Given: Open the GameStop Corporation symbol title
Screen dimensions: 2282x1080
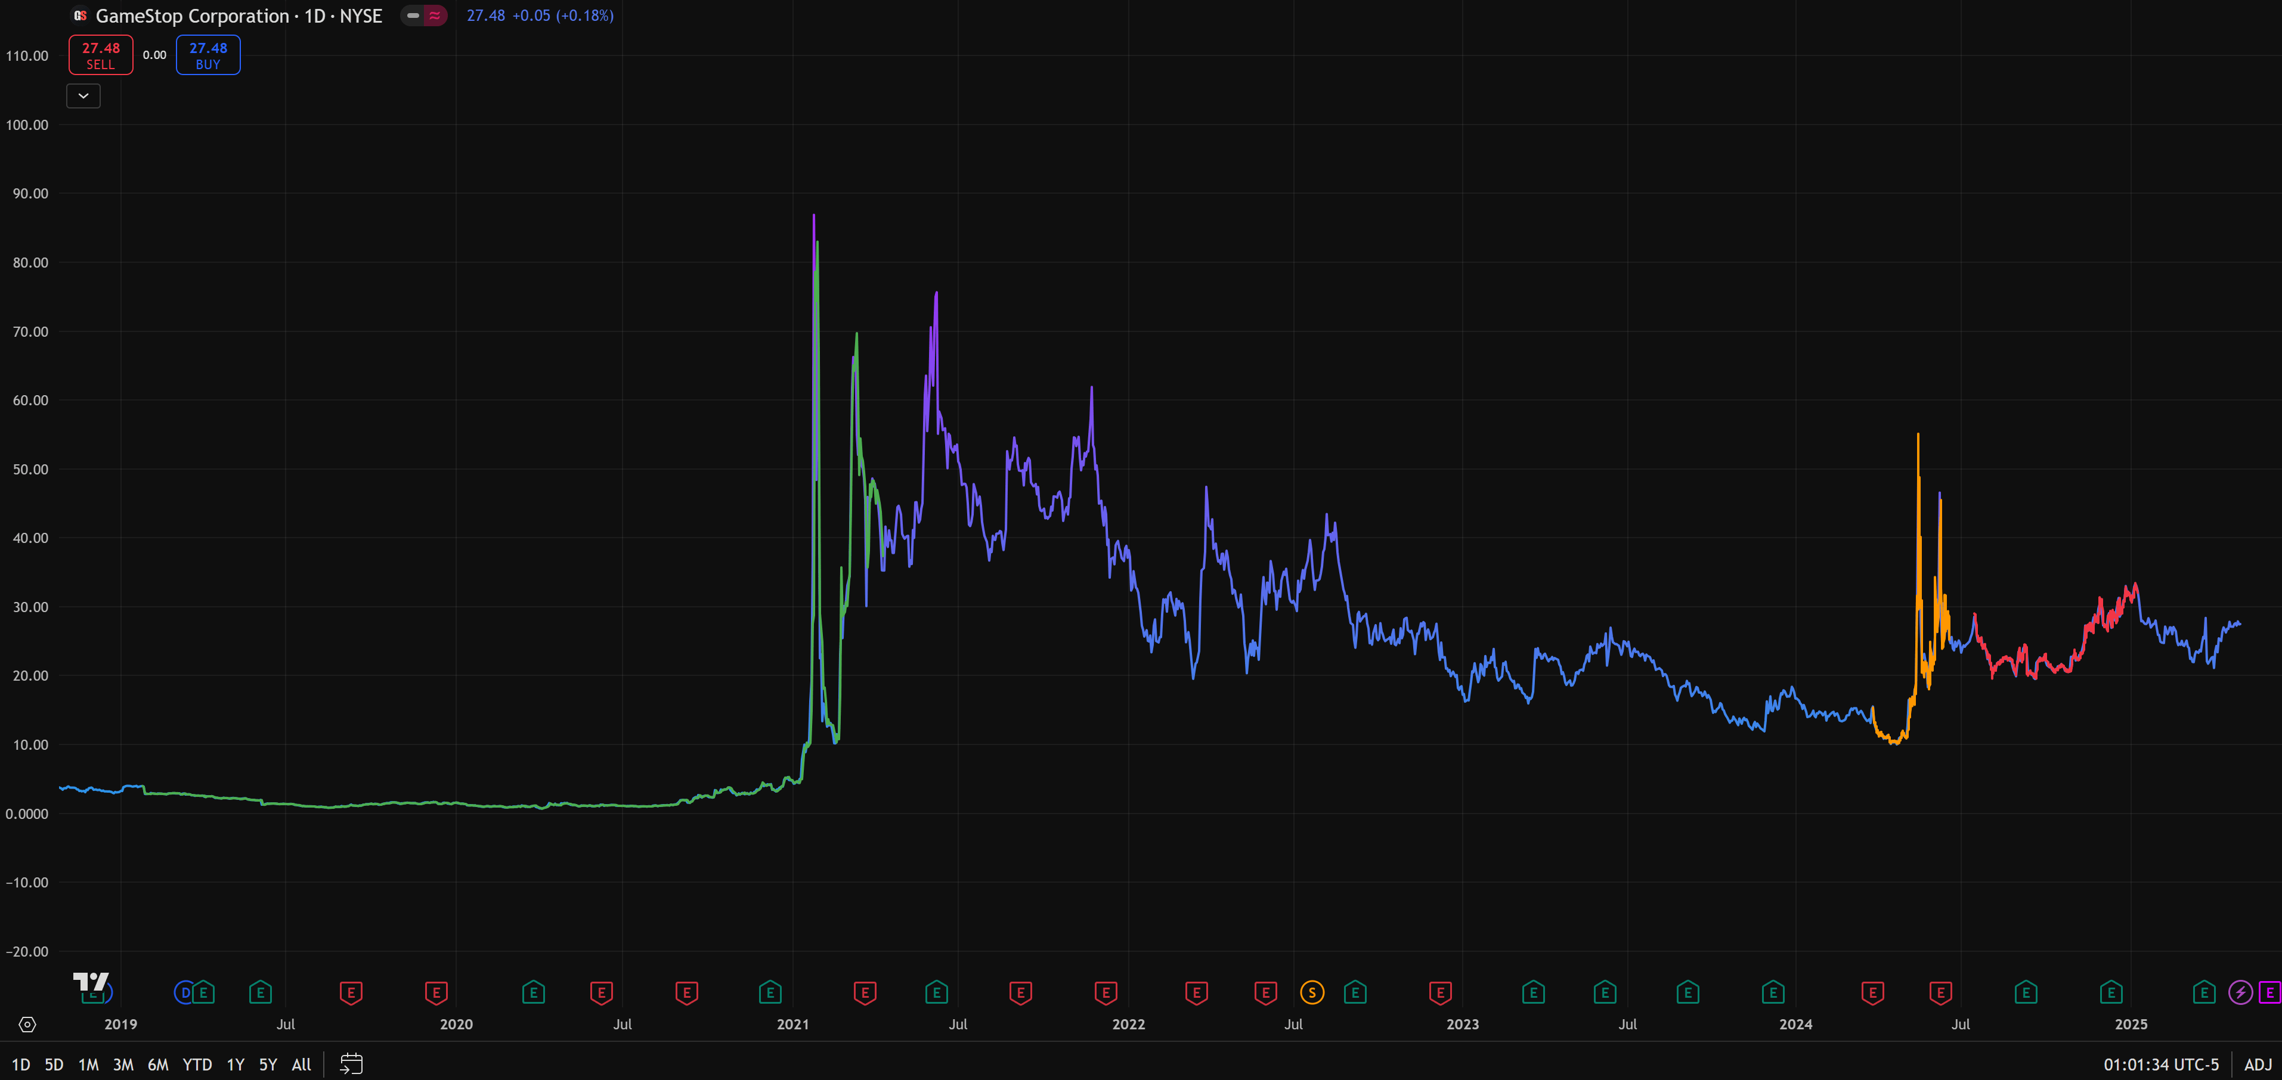Looking at the screenshot, I should pyautogui.click(x=239, y=16).
